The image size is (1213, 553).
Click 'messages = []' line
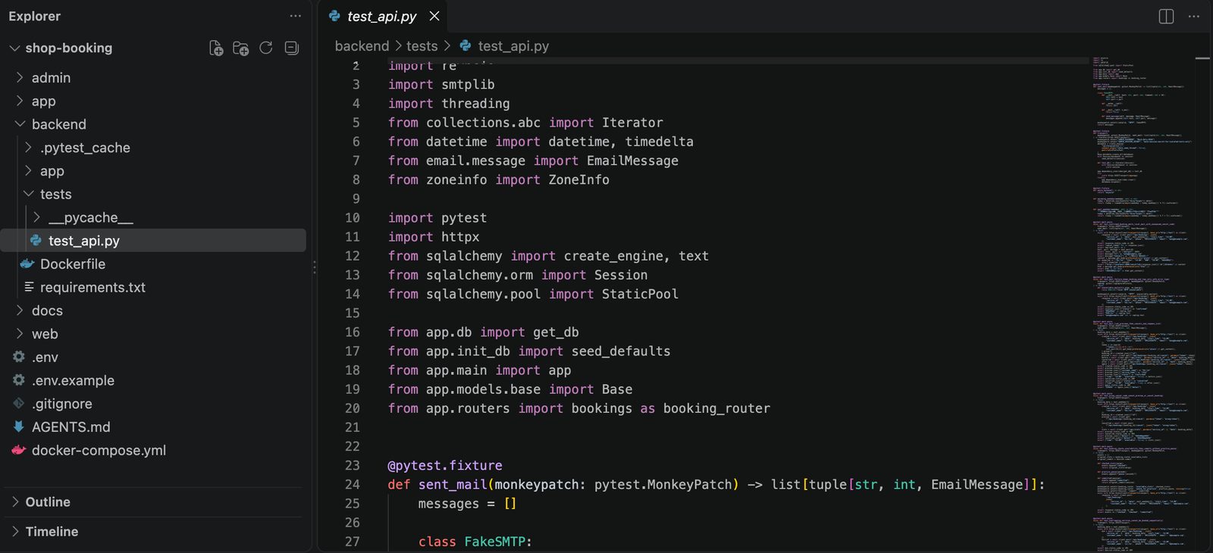[467, 504]
